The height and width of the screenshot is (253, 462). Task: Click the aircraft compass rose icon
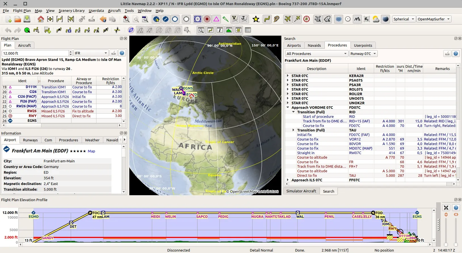307,19
